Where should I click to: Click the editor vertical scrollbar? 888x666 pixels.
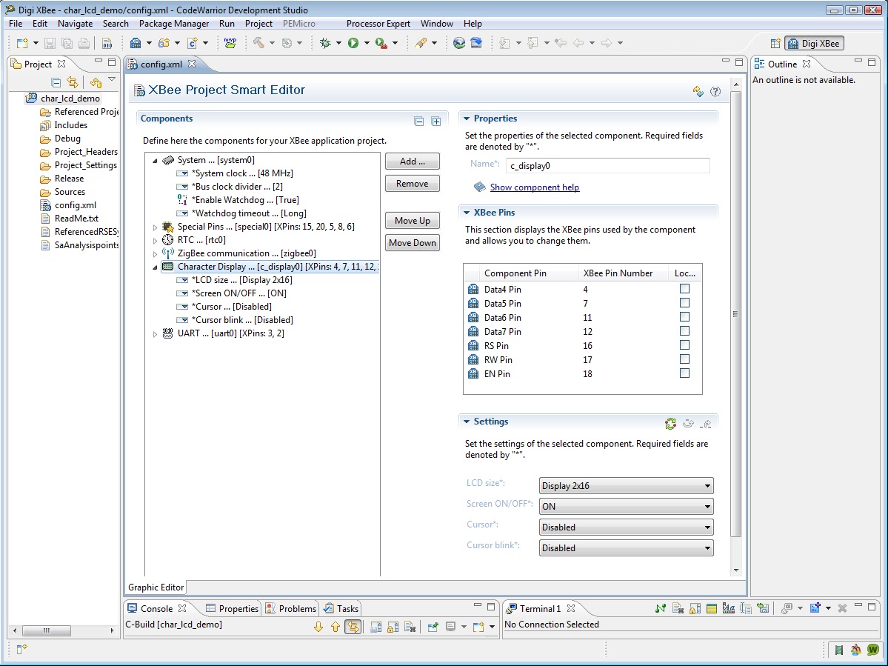click(x=735, y=314)
